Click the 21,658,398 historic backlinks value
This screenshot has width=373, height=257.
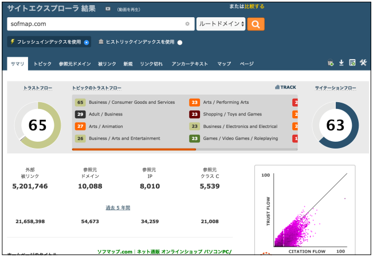pyautogui.click(x=30, y=221)
